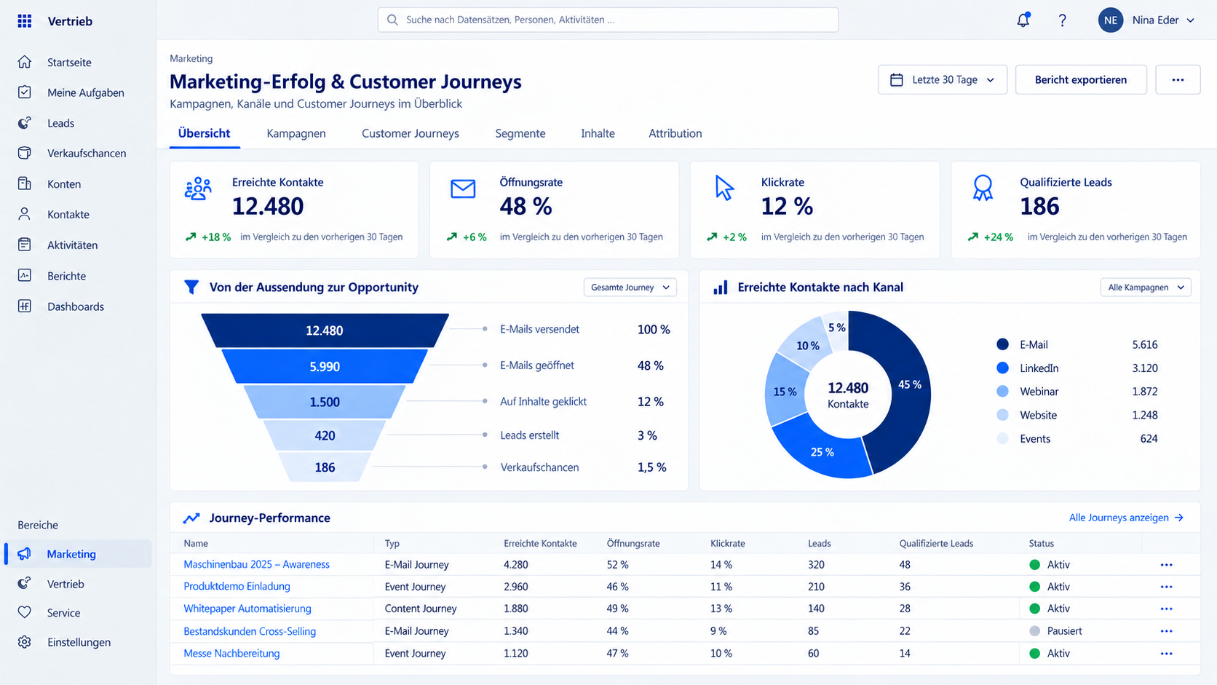Click the Dashboards sidebar icon

tap(25, 306)
